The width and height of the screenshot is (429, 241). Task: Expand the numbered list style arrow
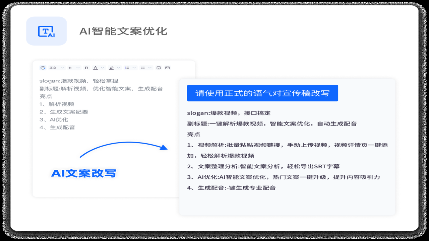click(x=134, y=68)
